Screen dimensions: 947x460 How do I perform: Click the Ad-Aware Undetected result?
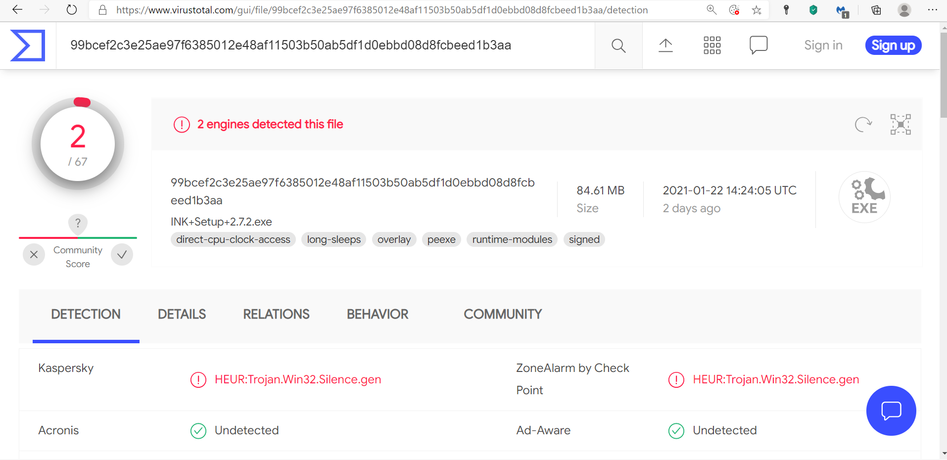coord(725,430)
